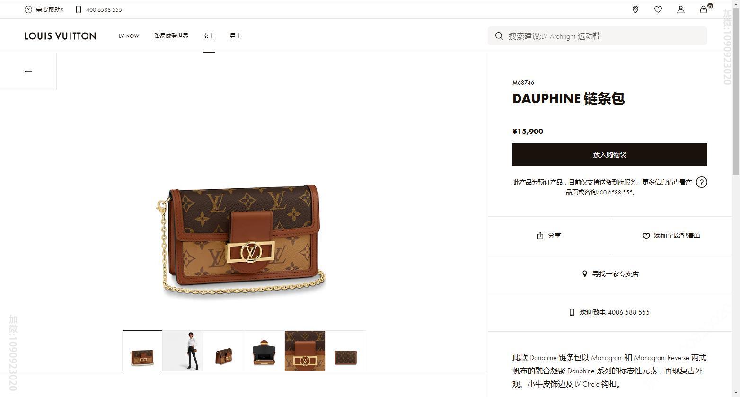Select the LV clasp close-up thumbnail
740x397 pixels.
[305, 351]
